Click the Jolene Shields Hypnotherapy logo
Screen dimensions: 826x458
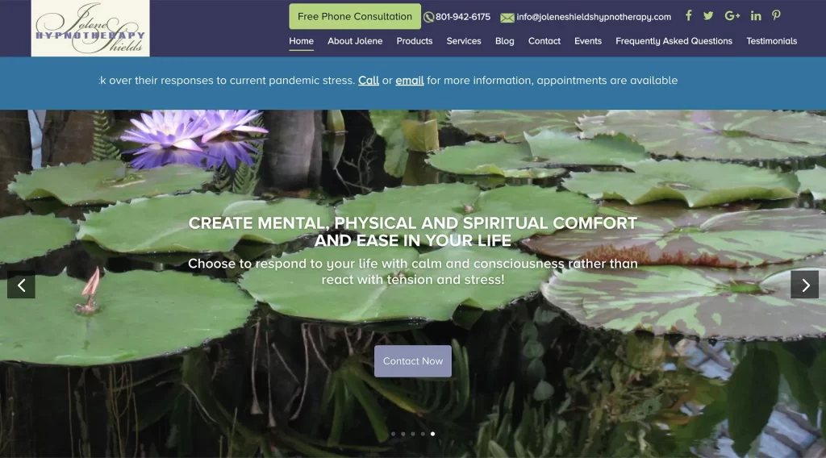(x=90, y=28)
